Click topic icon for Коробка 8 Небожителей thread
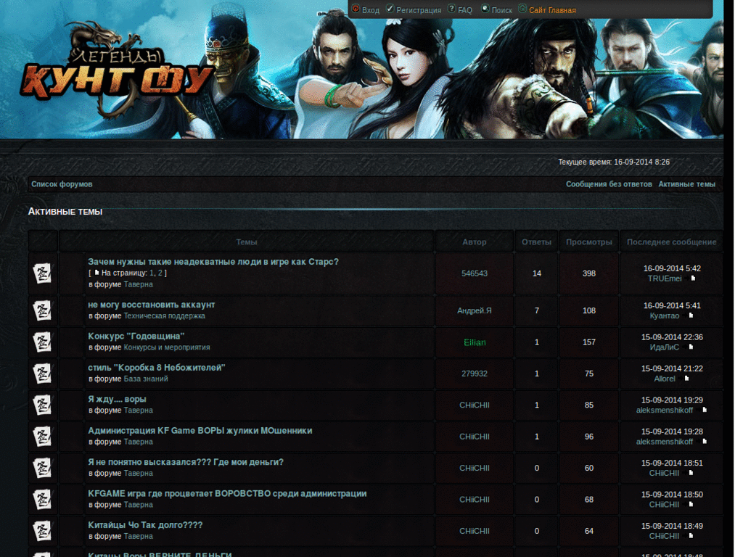 (43, 374)
